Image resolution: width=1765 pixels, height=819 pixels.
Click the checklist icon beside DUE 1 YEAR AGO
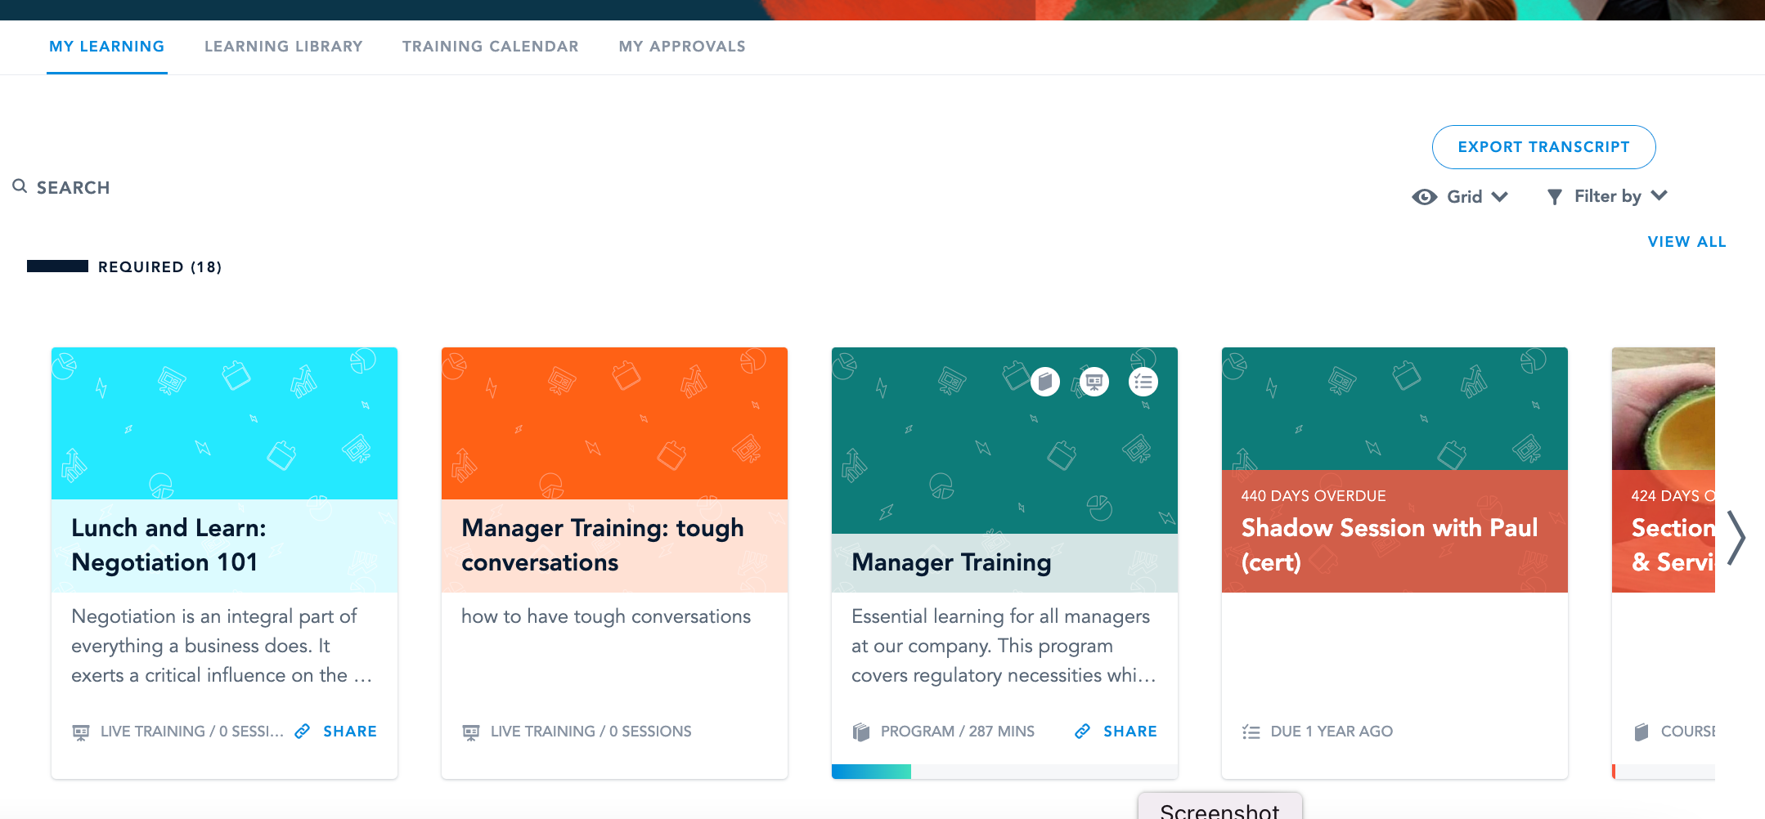(x=1251, y=731)
